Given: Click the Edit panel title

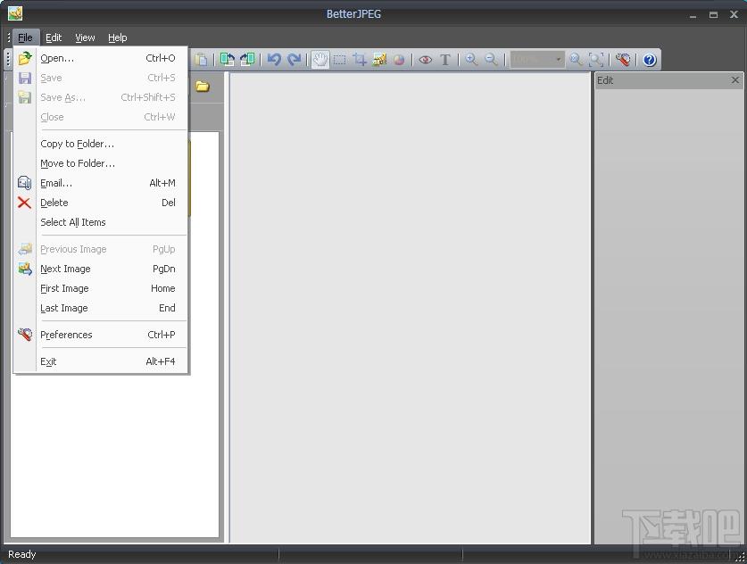Looking at the screenshot, I should click(605, 80).
